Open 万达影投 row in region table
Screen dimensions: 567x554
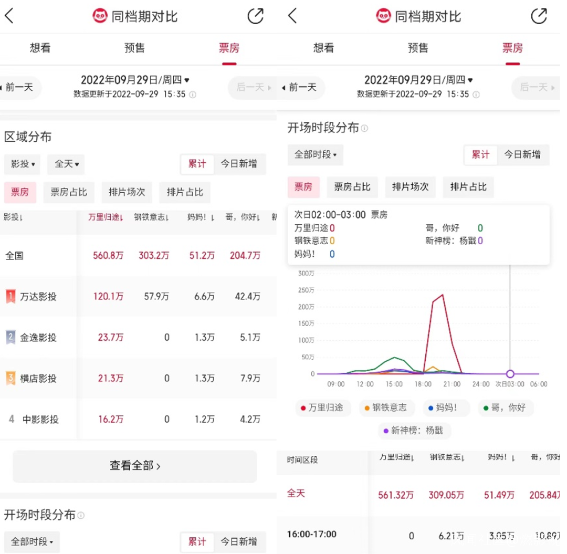point(138,297)
